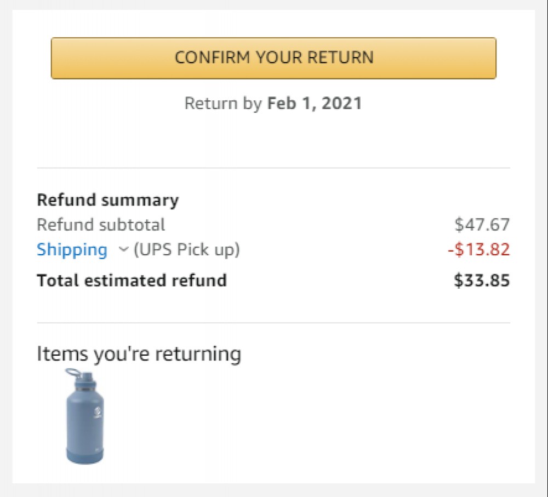
Task: Click the Items you're returning heading
Action: click(139, 353)
